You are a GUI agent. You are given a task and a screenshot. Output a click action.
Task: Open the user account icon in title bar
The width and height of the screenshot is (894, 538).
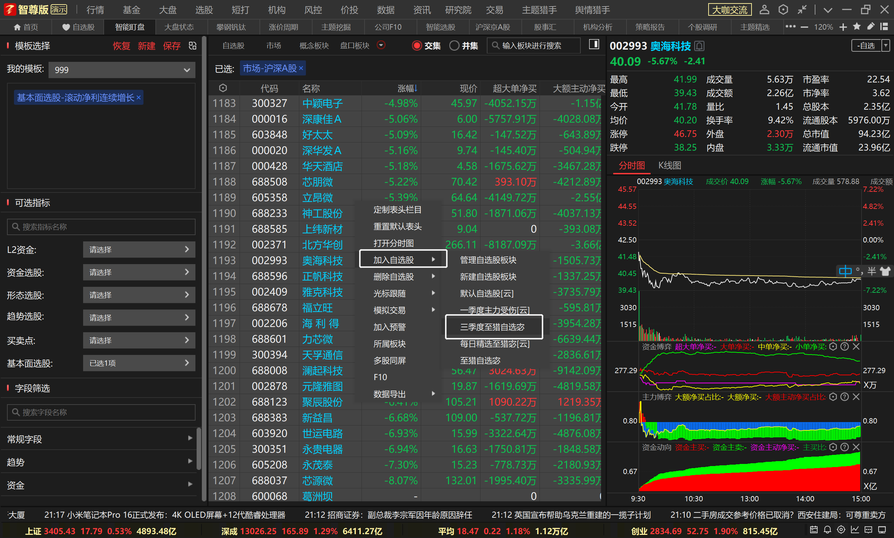tap(764, 9)
